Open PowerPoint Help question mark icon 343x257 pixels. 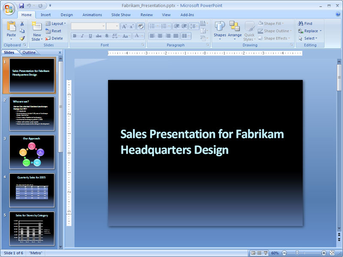[338, 15]
